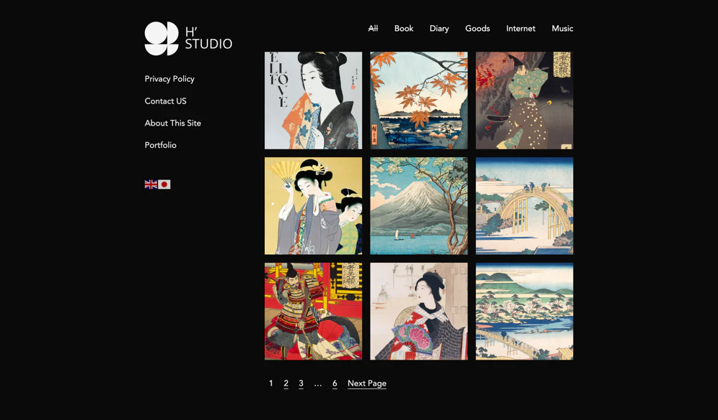Open the Music category
Screen dimensions: 718x420
pos(562,29)
